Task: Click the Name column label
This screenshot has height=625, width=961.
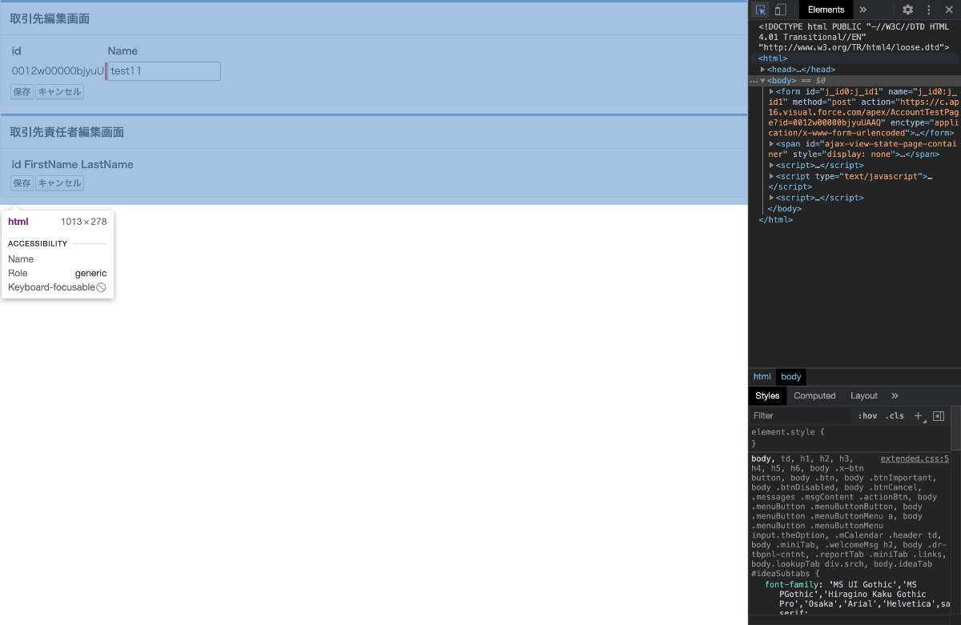Action: coord(123,50)
